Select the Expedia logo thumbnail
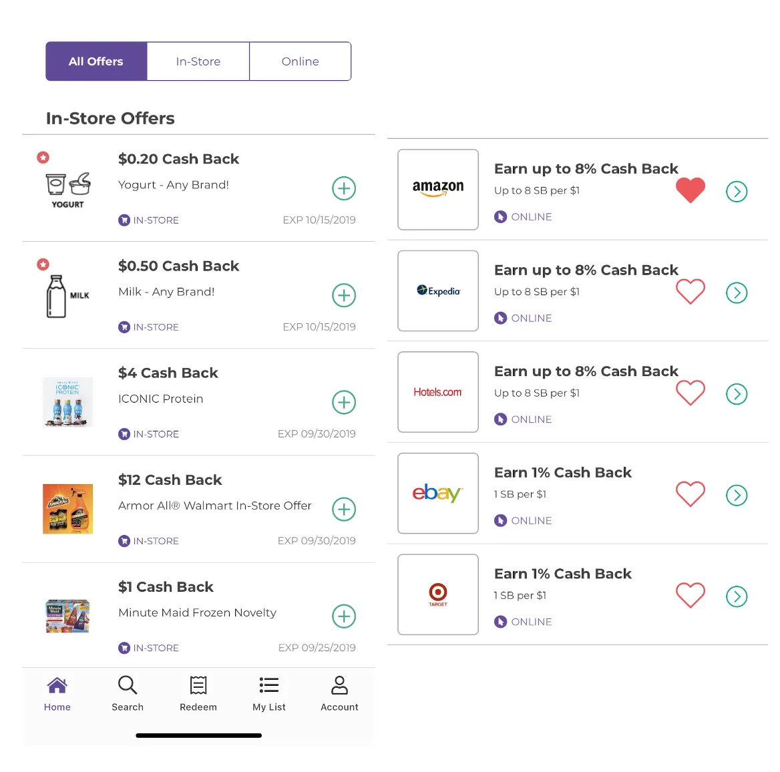The image size is (780, 772). pyautogui.click(x=438, y=291)
